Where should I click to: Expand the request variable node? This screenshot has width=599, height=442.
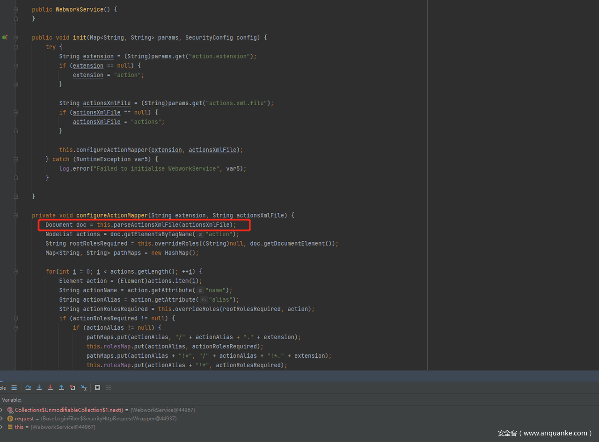(2, 419)
